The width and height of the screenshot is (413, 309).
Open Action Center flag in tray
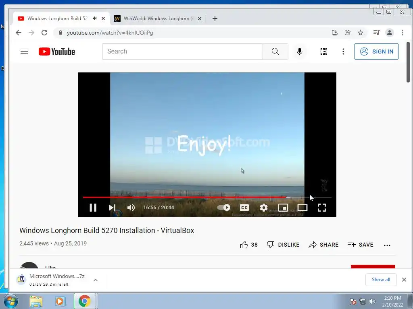(x=353, y=301)
